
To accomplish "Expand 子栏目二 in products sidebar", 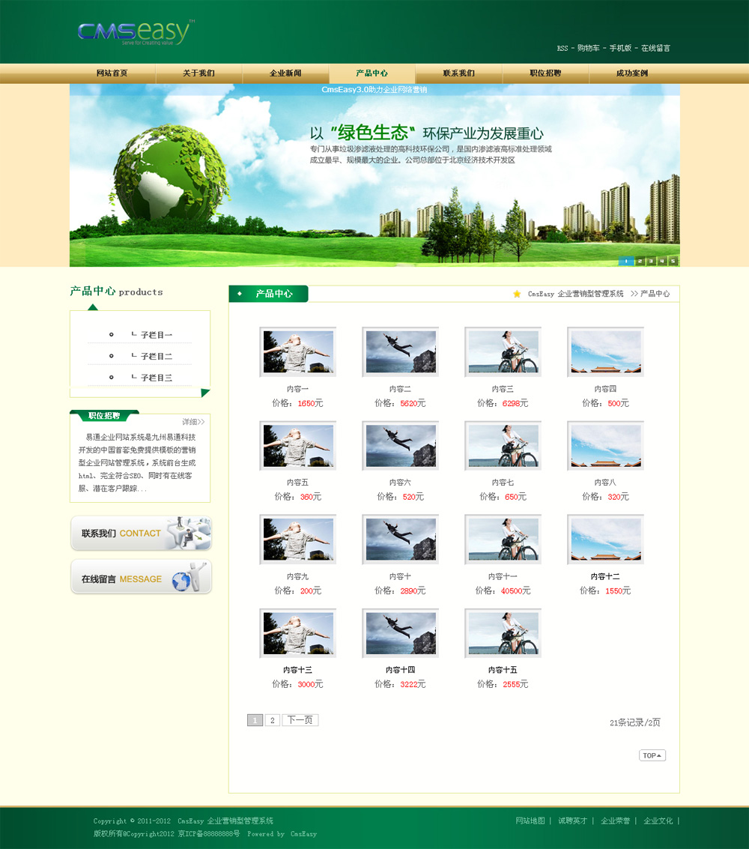I will coord(156,356).
